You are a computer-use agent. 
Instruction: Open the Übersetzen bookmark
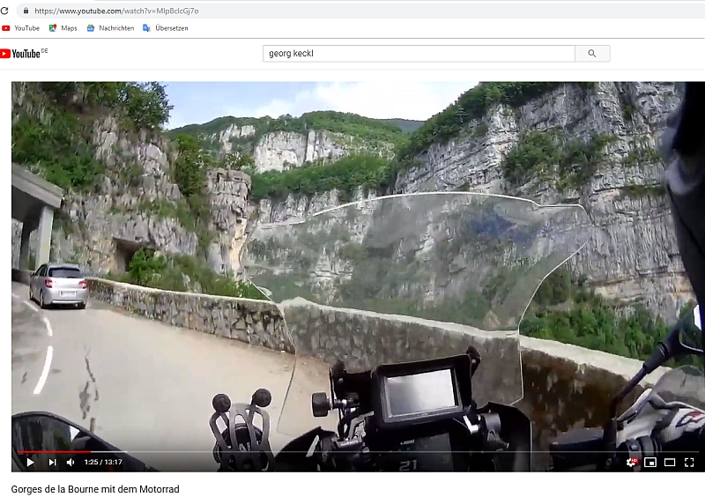click(165, 28)
